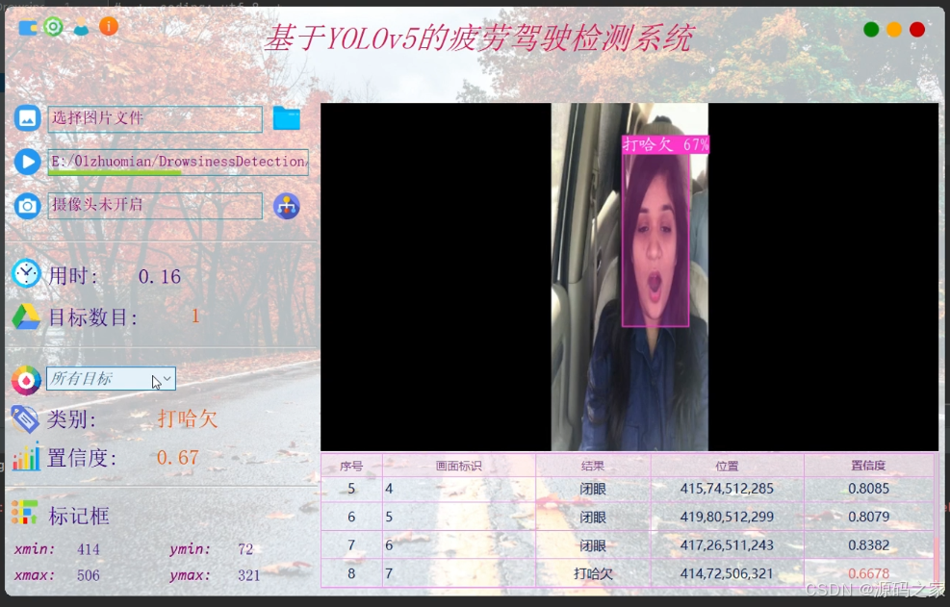The height and width of the screenshot is (607, 950).
Task: Click the user profile icon
Action: (x=81, y=27)
